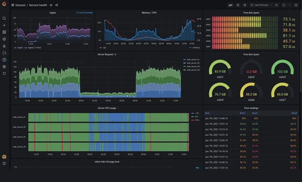Click the sda1 bar gauge in Free disk space

[245, 19]
